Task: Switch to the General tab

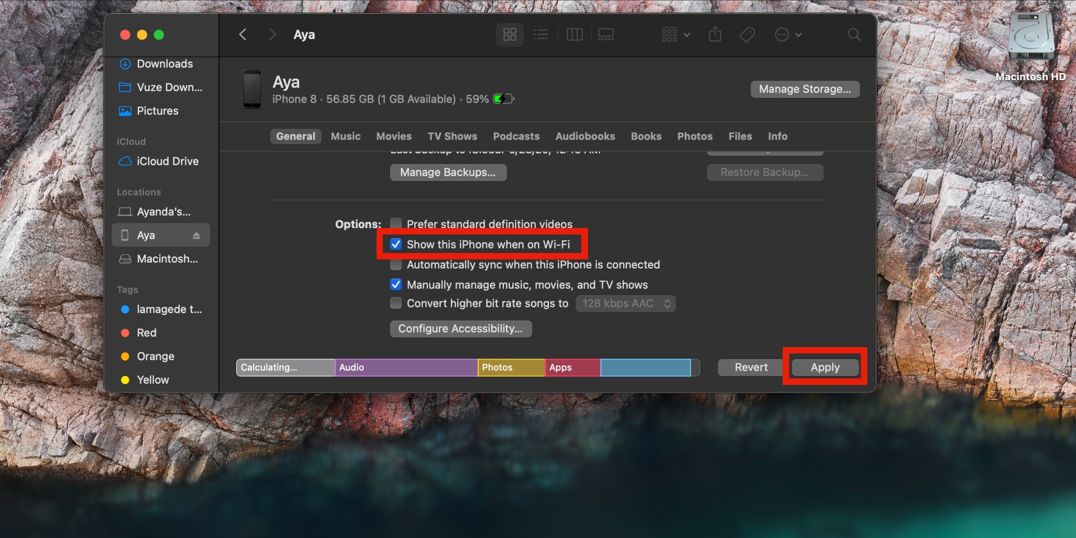Action: point(296,136)
